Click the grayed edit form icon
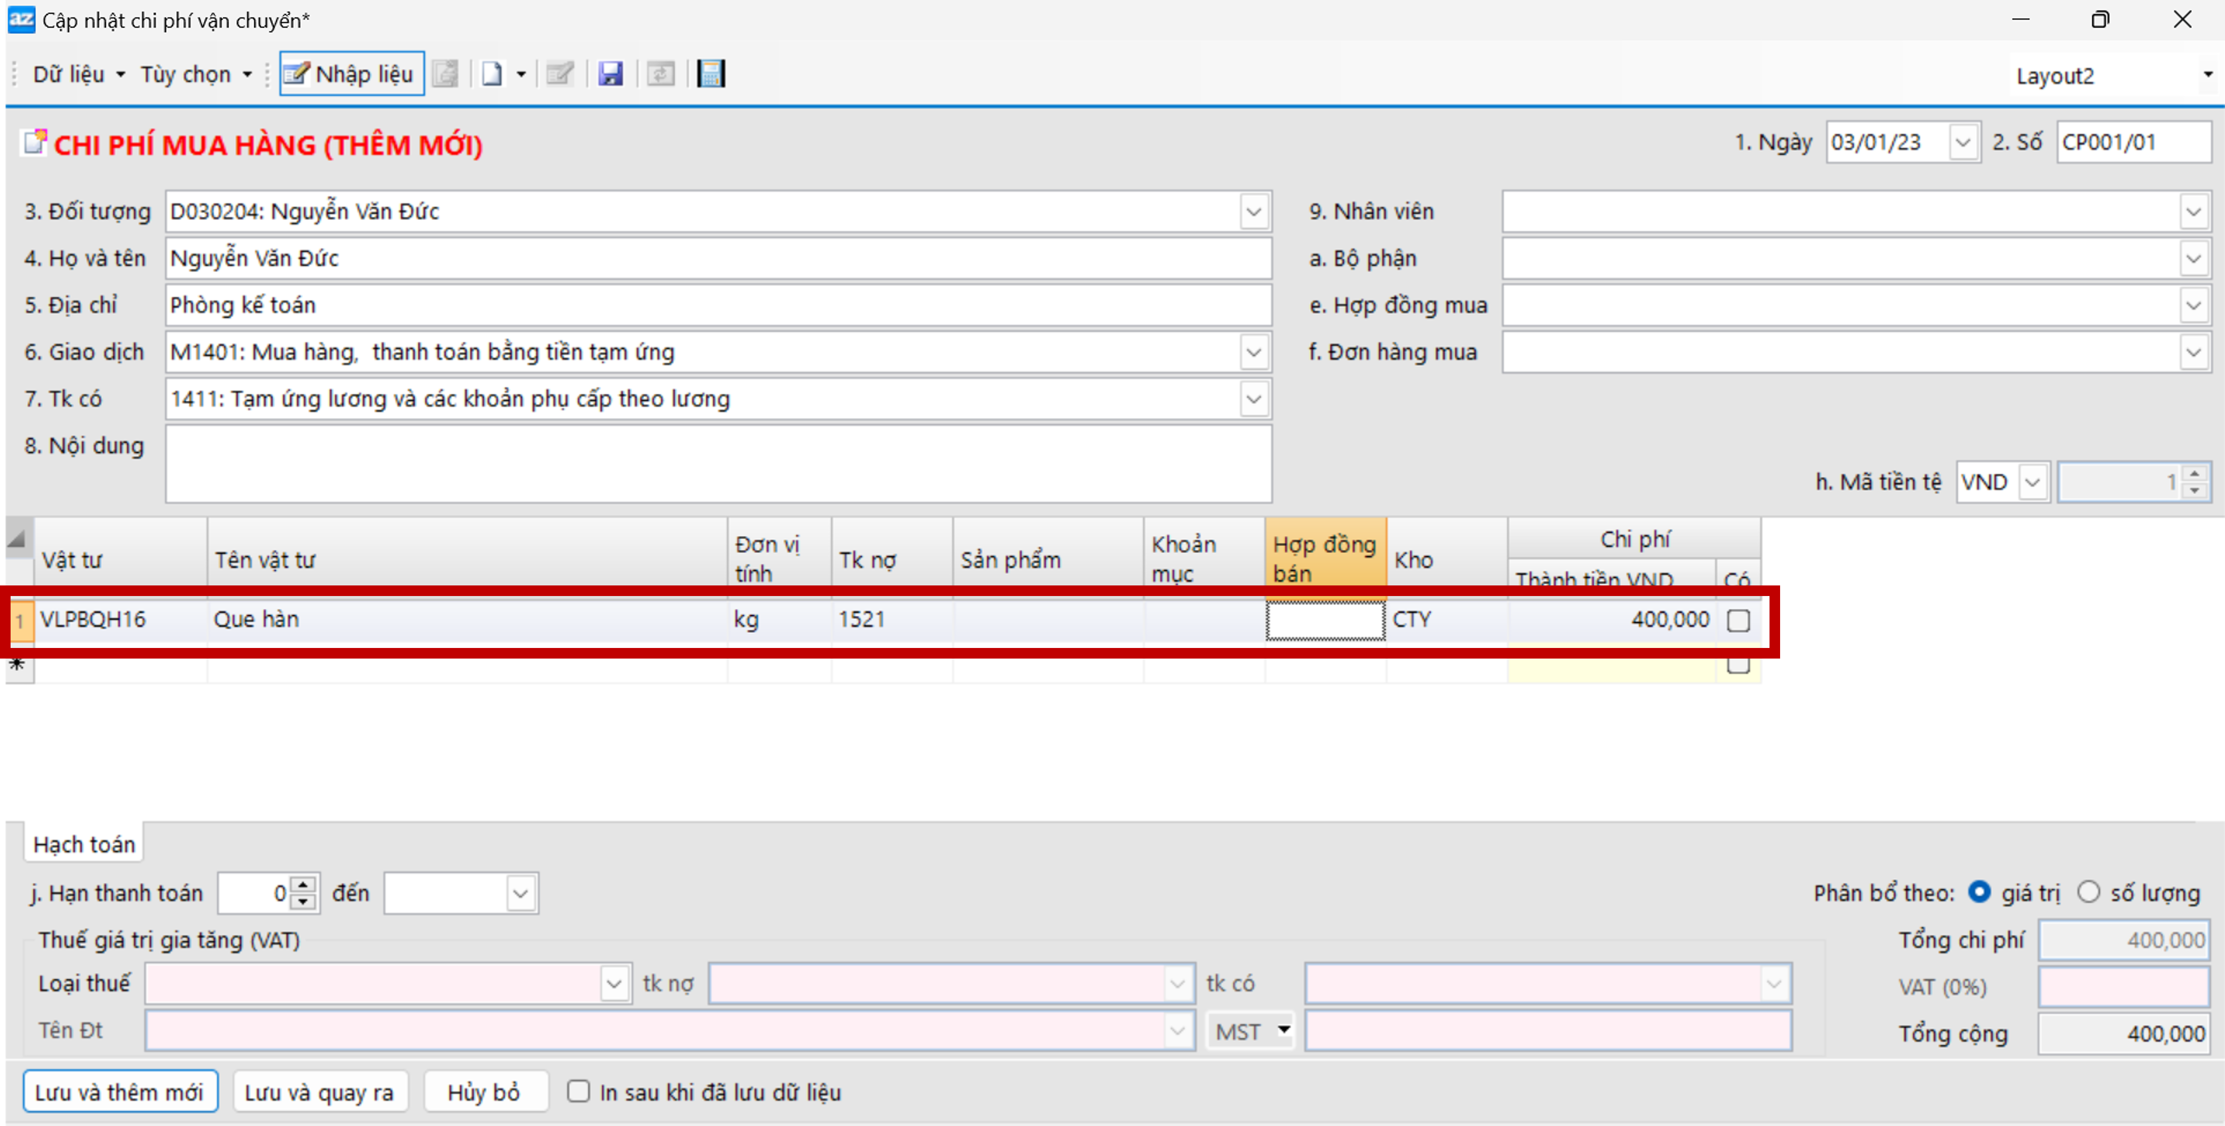Viewport: 2225px width, 1126px height. [560, 74]
